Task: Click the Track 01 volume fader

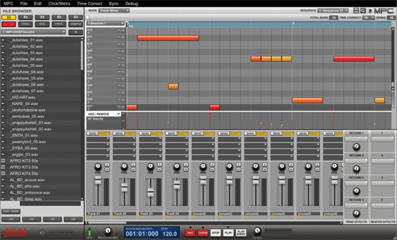Action: click(x=98, y=180)
